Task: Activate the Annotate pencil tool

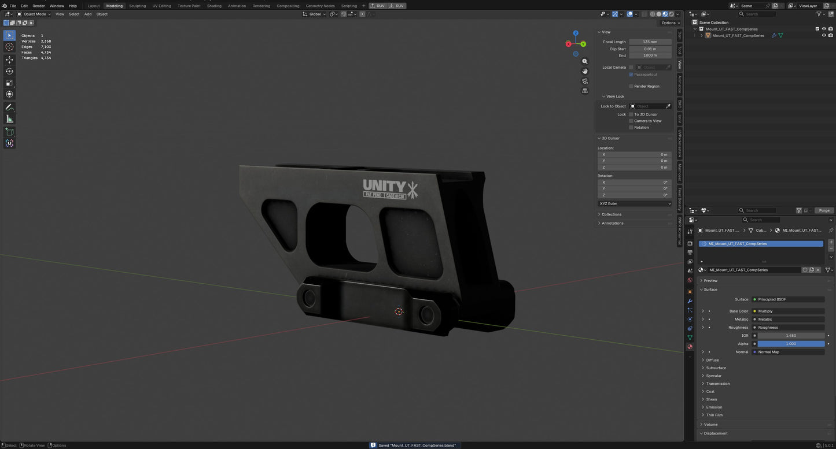Action: click(x=9, y=107)
